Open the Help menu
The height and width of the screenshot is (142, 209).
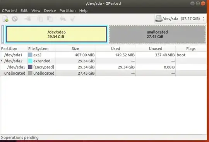coord(83,11)
